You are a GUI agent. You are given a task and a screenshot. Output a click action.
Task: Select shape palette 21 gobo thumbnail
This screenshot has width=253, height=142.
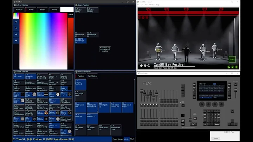[x=19, y=101]
